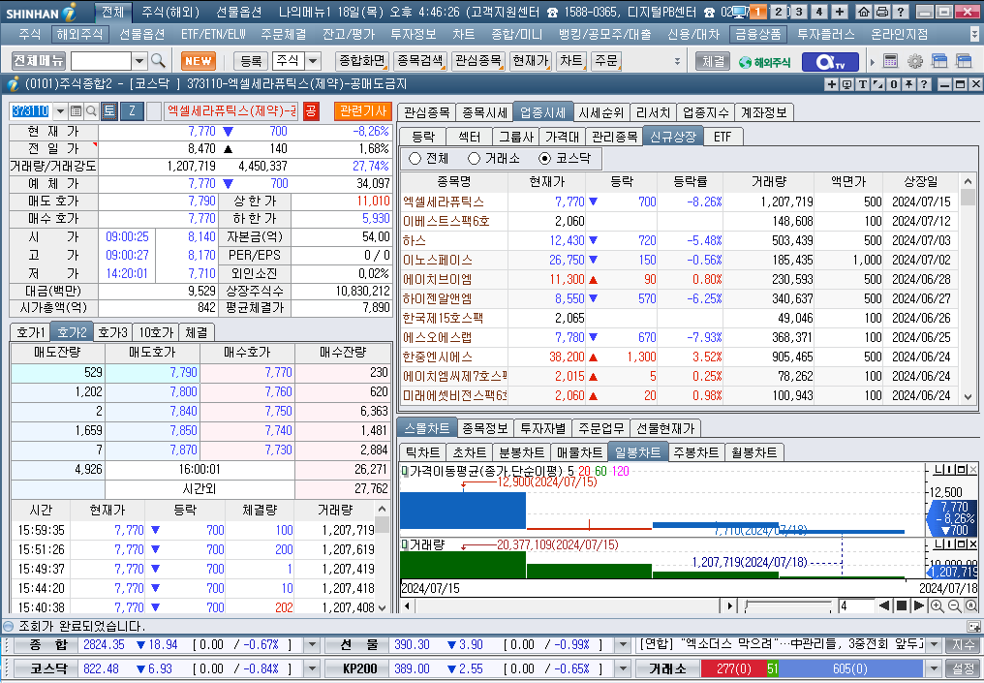Click the chart play forward button
The width and height of the screenshot is (984, 683).
coord(919,605)
